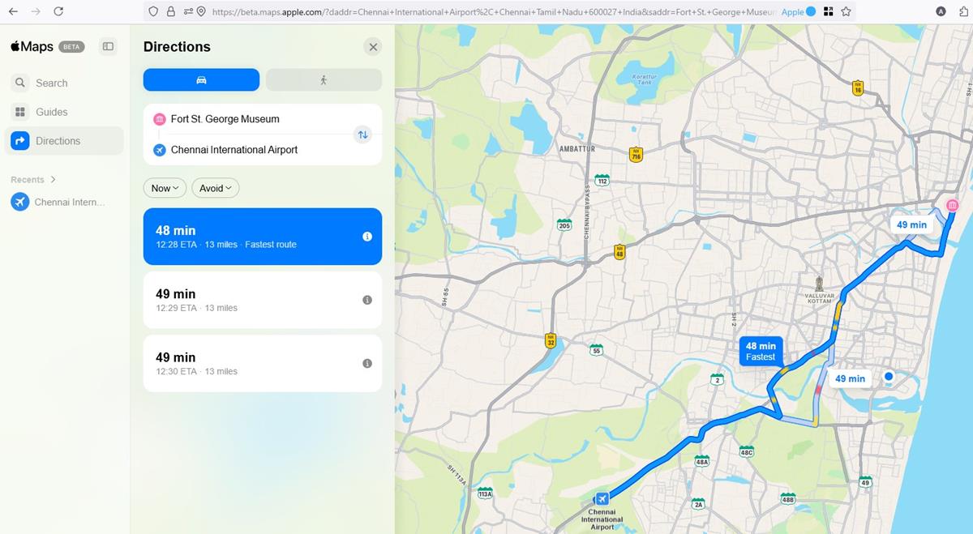Image resolution: width=973 pixels, height=534 pixels.
Task: Open recent Chennai Intern... entry
Action: (64, 202)
